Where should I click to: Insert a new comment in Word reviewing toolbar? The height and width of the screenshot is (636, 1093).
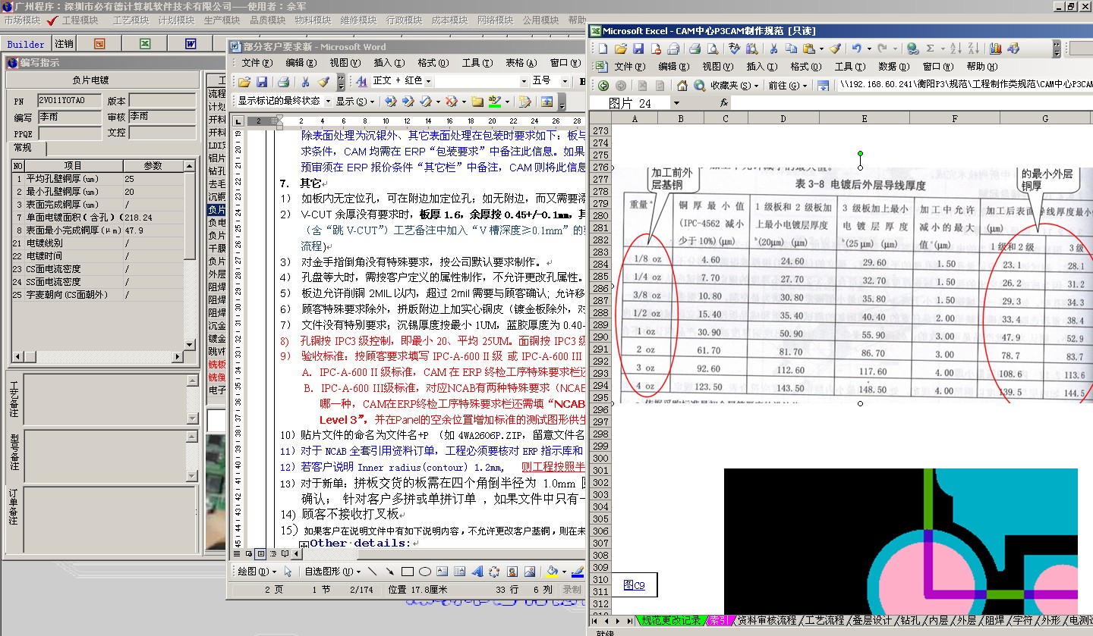477,102
